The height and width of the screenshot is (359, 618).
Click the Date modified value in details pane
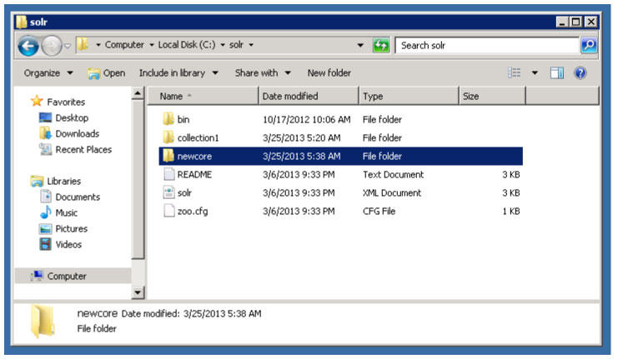(223, 314)
